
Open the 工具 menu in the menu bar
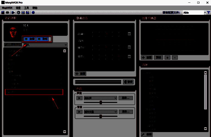[x=26, y=8]
